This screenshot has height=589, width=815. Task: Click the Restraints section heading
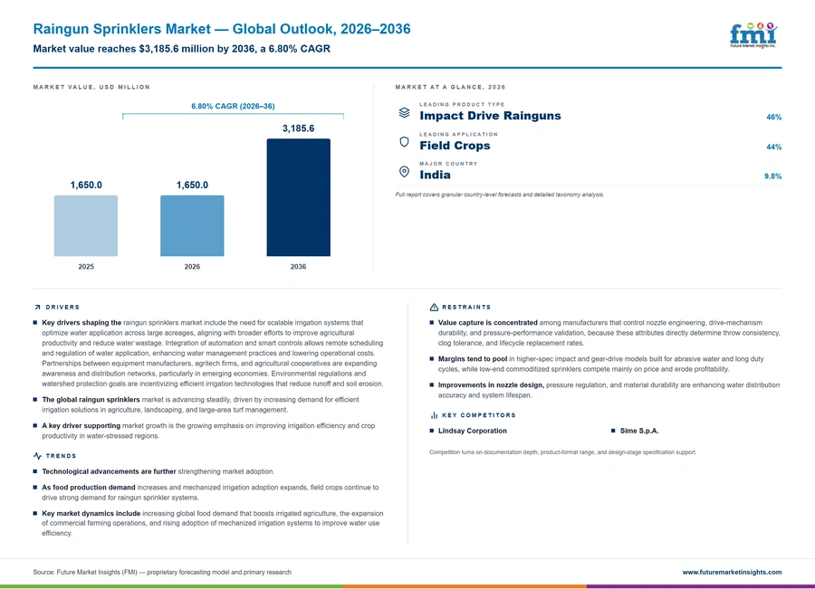pos(466,308)
